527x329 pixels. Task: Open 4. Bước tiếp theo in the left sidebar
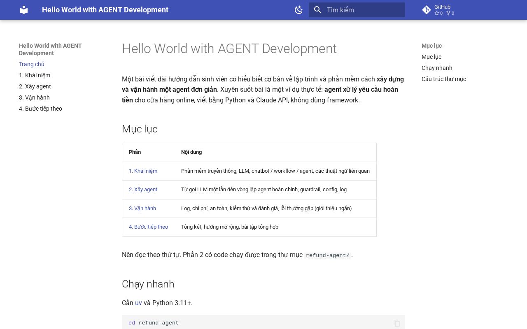point(40,109)
